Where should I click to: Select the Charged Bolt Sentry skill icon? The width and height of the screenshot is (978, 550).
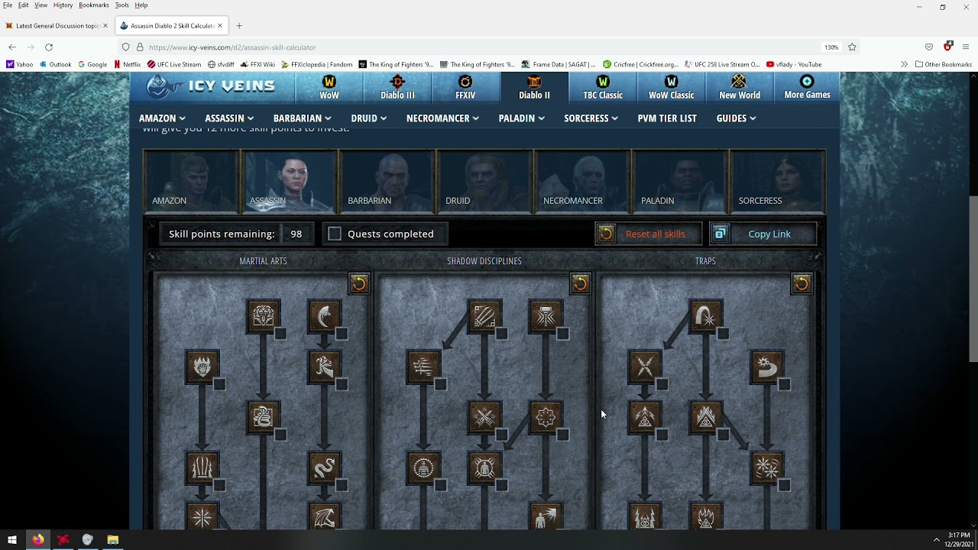tap(645, 416)
